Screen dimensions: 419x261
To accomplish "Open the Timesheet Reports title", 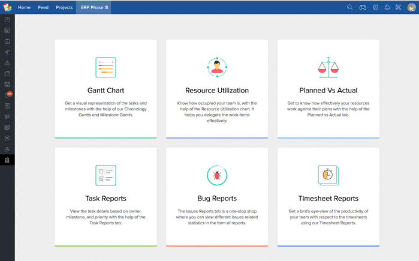I will tap(328, 199).
